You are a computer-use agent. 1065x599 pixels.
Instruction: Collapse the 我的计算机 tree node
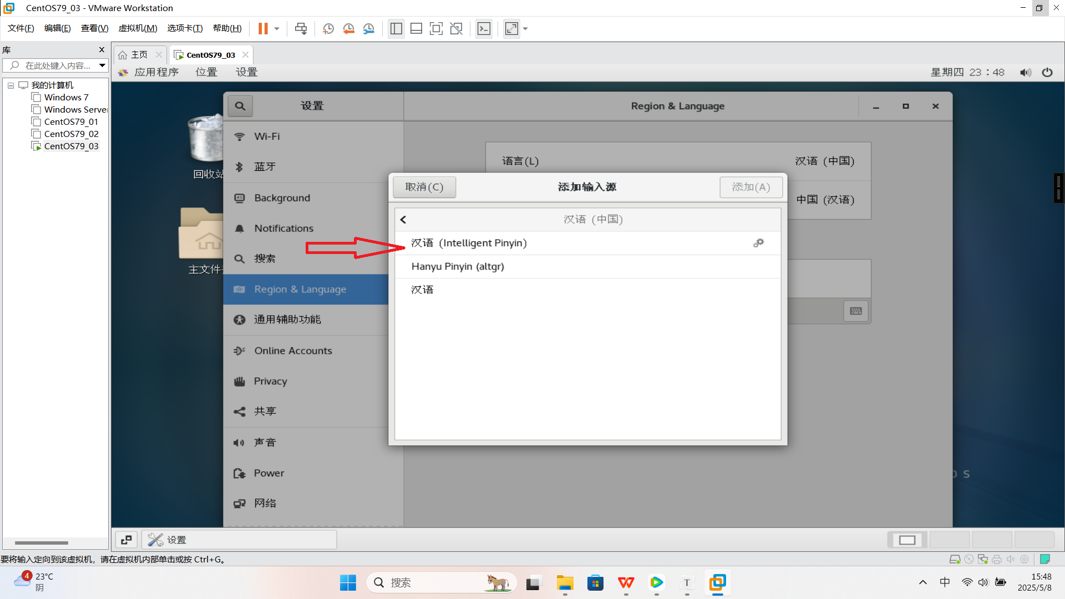pyautogui.click(x=11, y=85)
